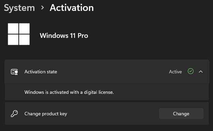The width and height of the screenshot is (213, 131).
Task: Click the word 'Windows' in edition name
Action: pyautogui.click(x=54, y=35)
